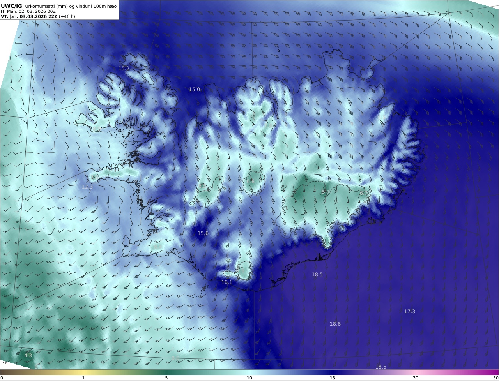The image size is (499, 381).
Task: Click colorbar tick label 10
Action: (249, 378)
